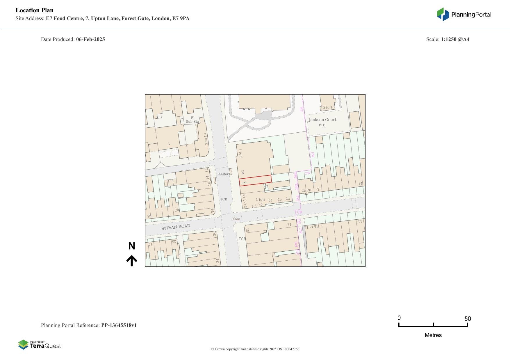Select the red outlined site at number 7
This screenshot has width=510, height=361.
tap(255, 181)
